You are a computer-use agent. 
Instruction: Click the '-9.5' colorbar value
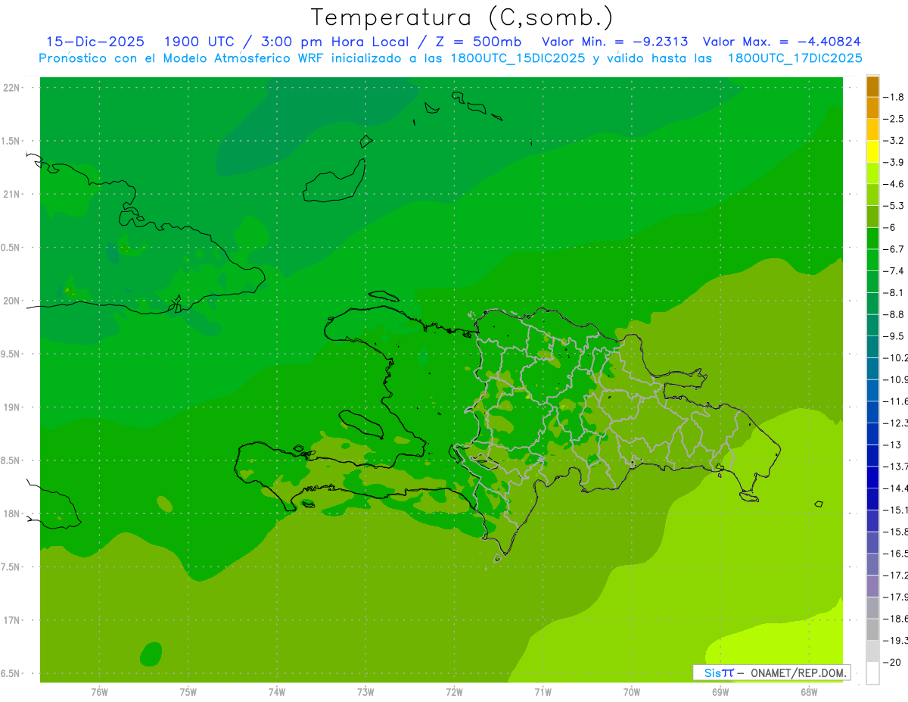pos(894,336)
